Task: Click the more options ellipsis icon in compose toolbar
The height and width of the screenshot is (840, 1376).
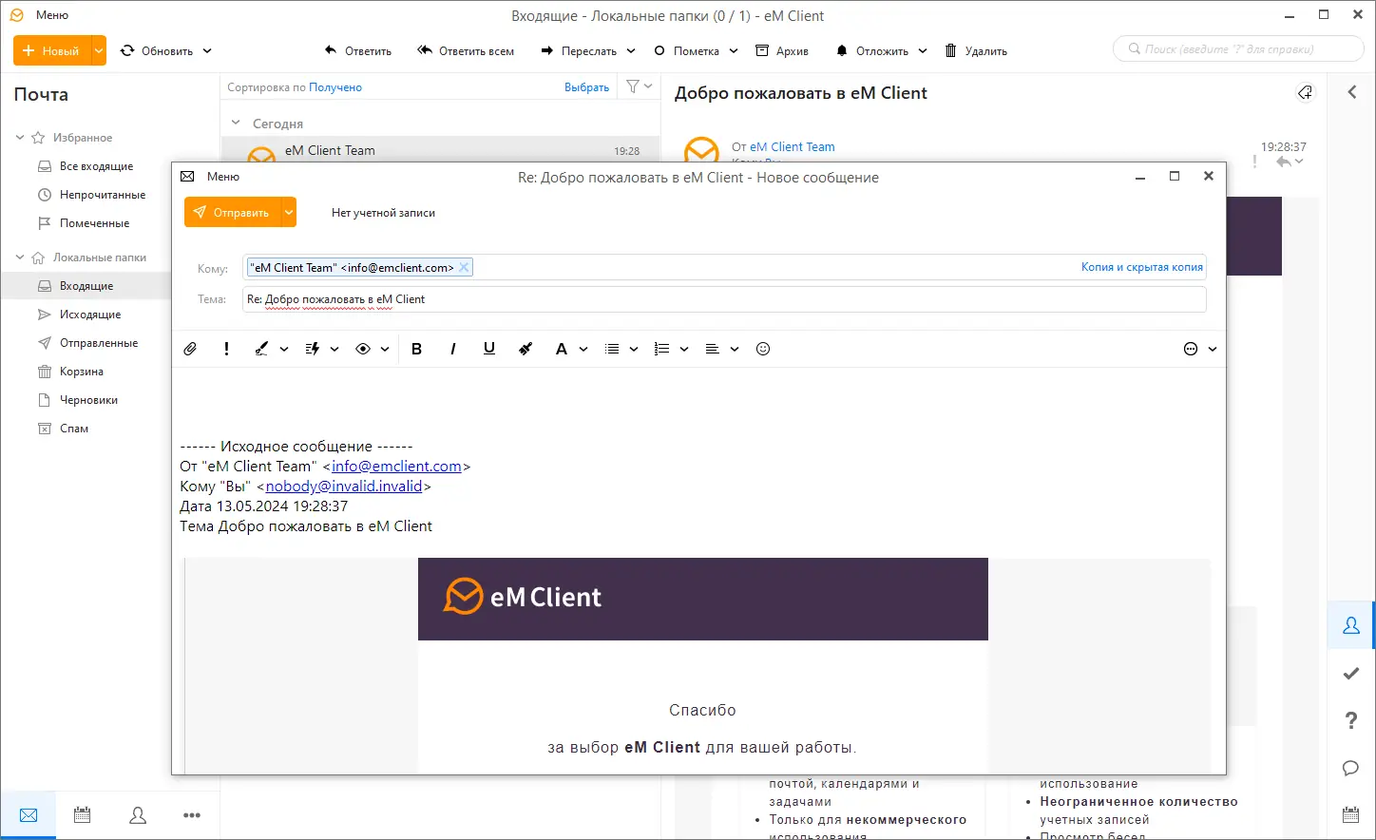Action: tap(1191, 349)
